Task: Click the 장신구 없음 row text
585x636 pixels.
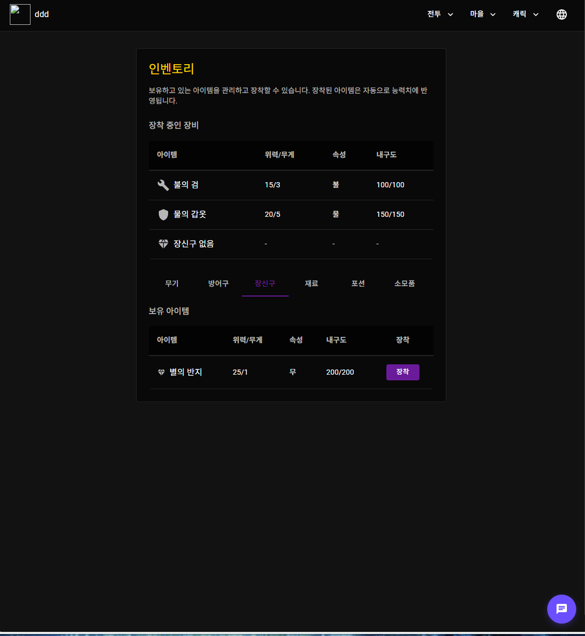Action: pyautogui.click(x=194, y=244)
